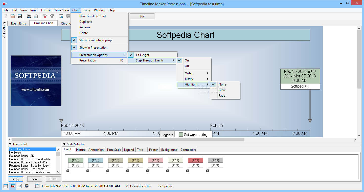Click the Apply theme button

click(x=16, y=179)
